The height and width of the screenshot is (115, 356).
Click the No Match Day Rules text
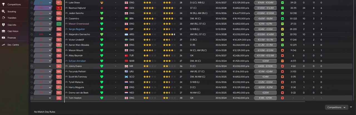[x=44, y=112]
